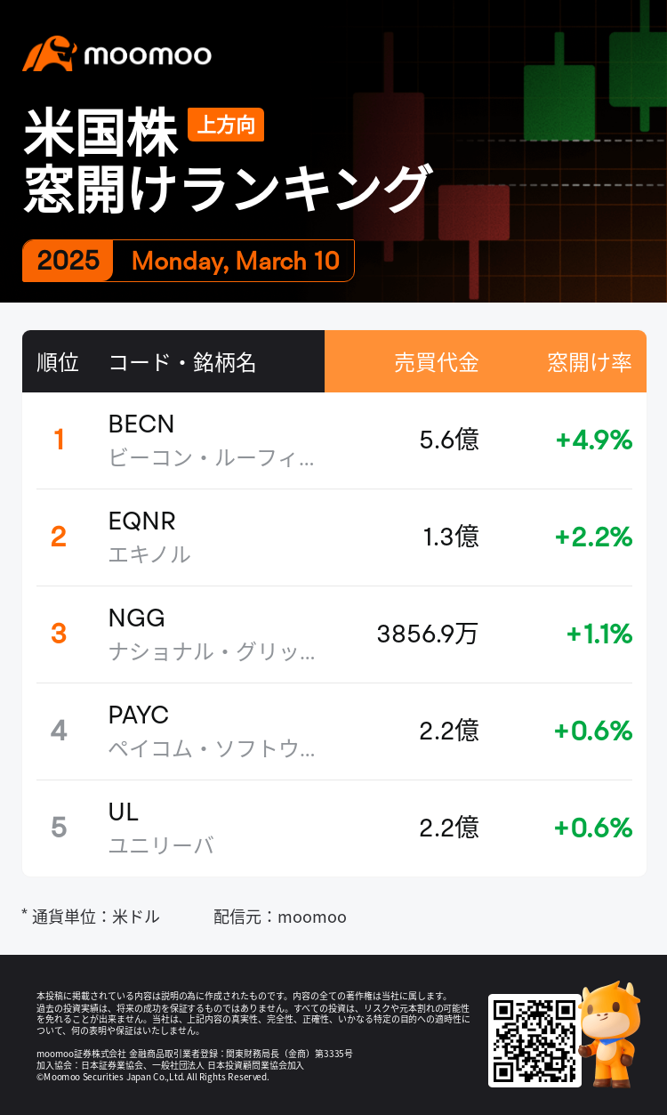Sort by the 売買代金 column header

tap(436, 362)
